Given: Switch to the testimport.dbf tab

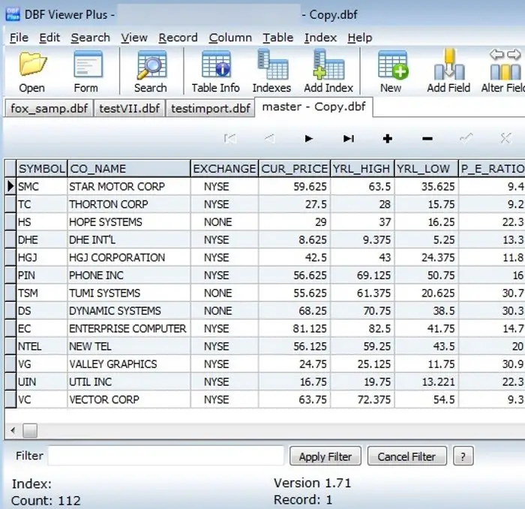Looking at the screenshot, I should (210, 108).
